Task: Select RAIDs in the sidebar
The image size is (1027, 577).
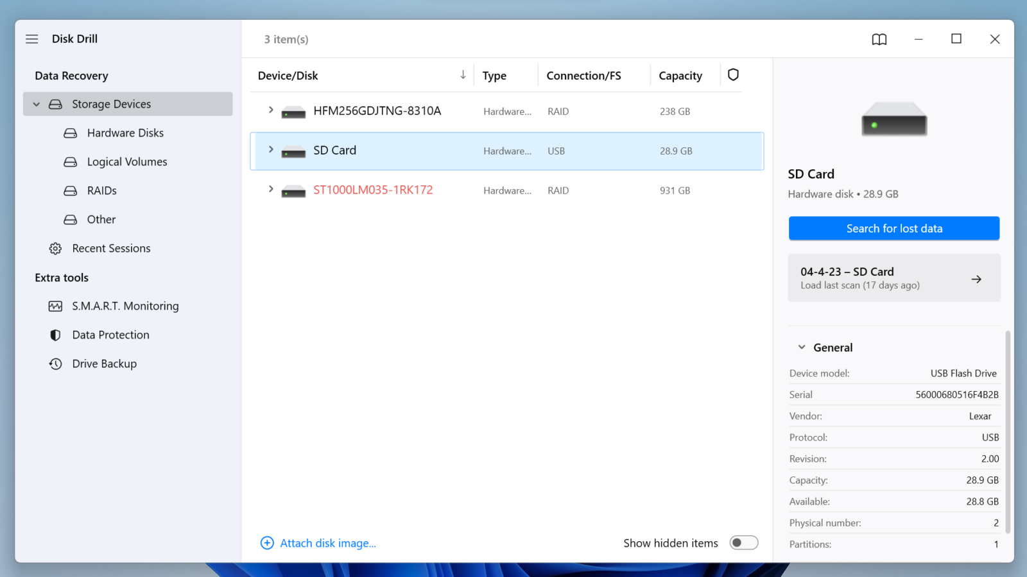Action: (x=101, y=190)
